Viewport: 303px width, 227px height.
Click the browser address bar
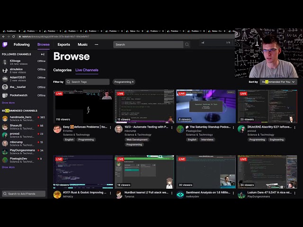(x=125, y=36)
